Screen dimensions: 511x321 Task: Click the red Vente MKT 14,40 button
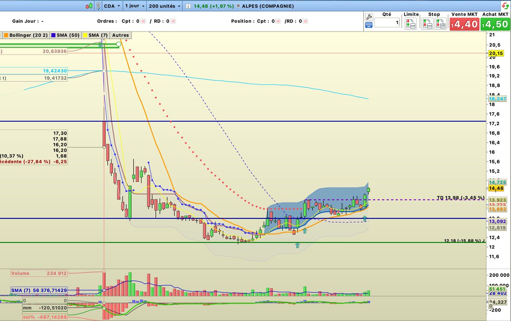tap(464, 24)
